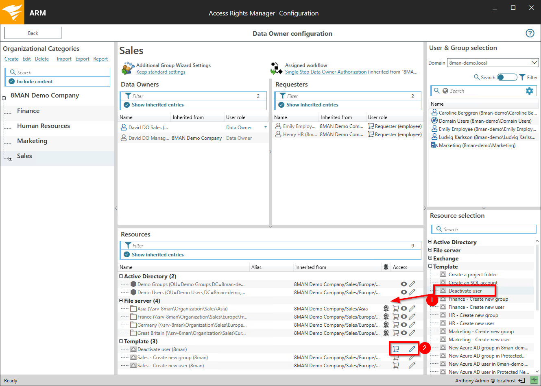Viewport: 541px width, 386px height.
Task: Click pencil icon for Demo Groups resource
Action: 412,284
